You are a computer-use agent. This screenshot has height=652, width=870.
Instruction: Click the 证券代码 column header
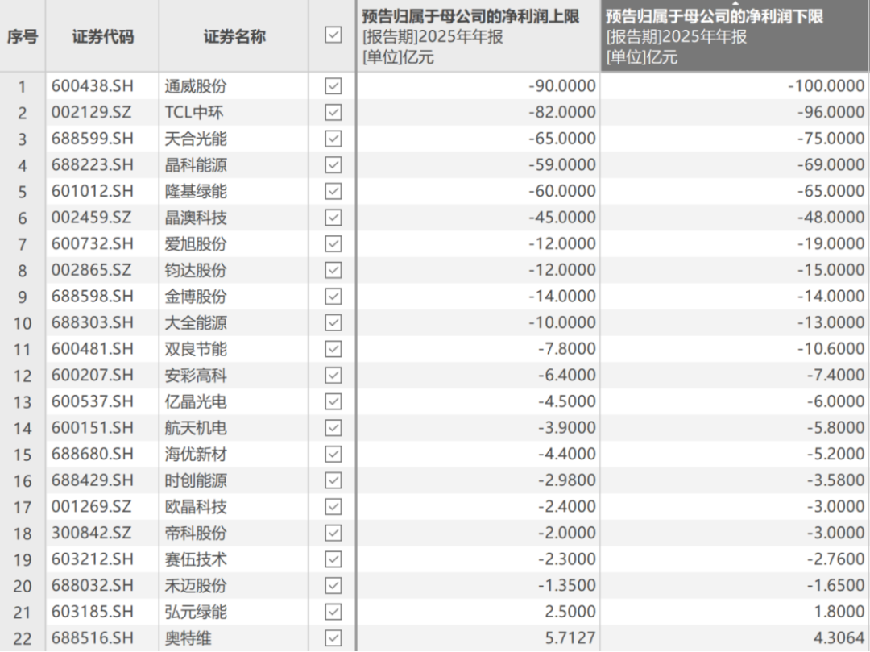[x=101, y=36]
